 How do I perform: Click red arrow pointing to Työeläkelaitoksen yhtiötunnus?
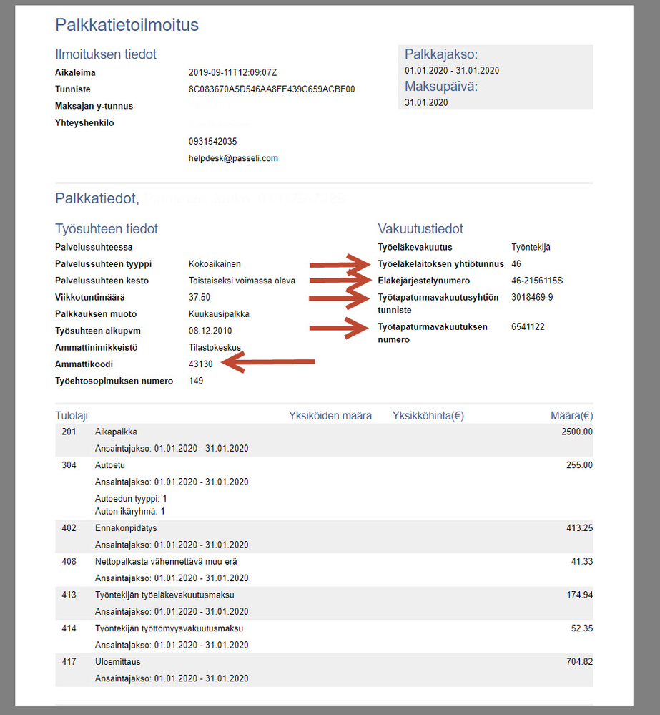338,264
